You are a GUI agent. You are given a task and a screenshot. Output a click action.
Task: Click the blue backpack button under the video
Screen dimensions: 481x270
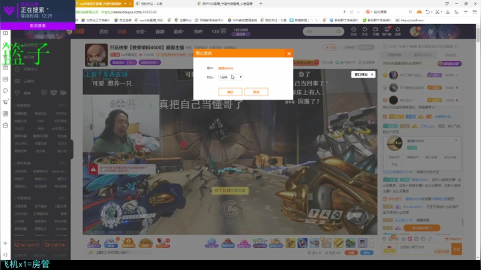pos(367,253)
